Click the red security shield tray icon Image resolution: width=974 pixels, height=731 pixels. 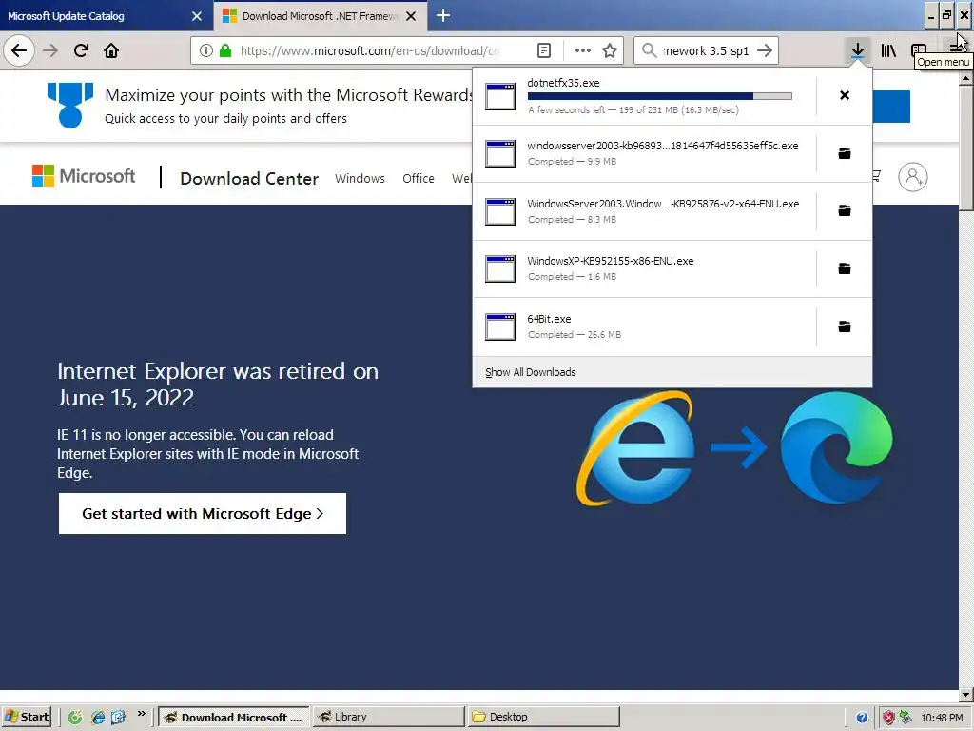pos(889,718)
